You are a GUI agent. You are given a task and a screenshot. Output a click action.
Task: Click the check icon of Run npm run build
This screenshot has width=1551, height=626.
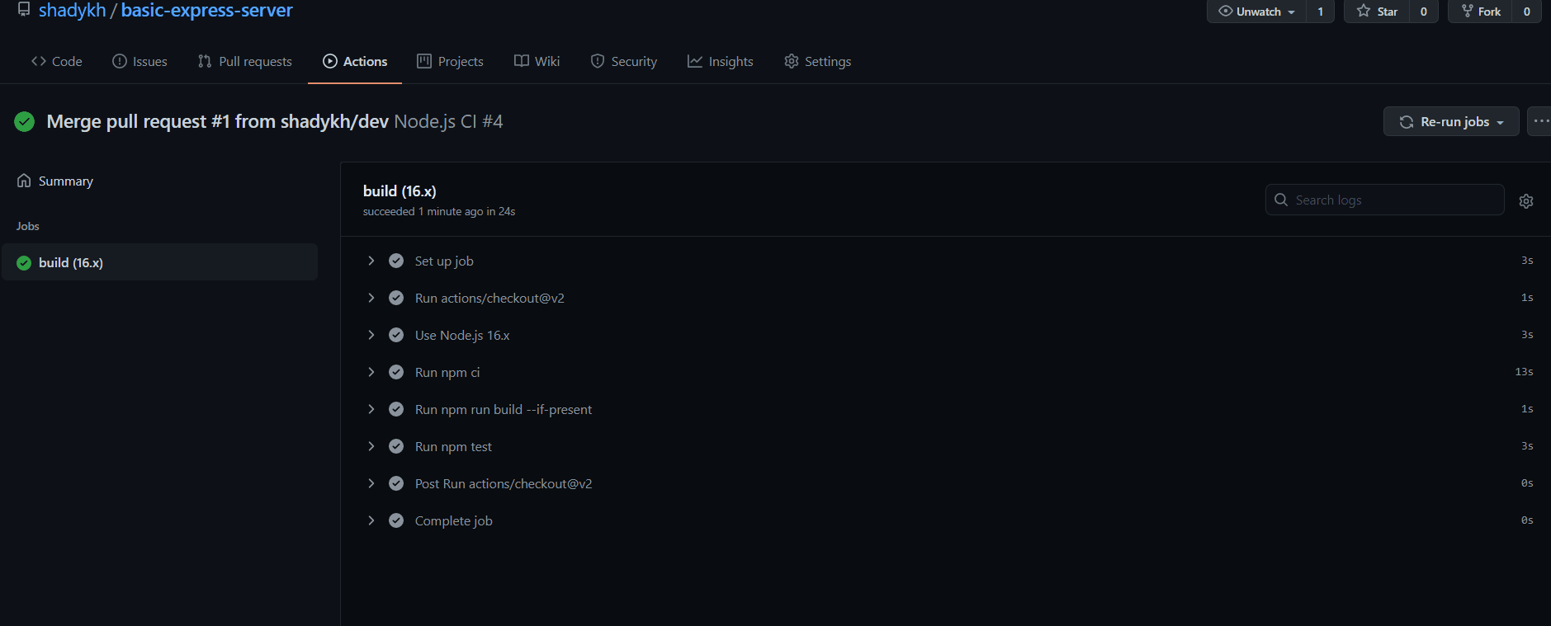pos(396,409)
